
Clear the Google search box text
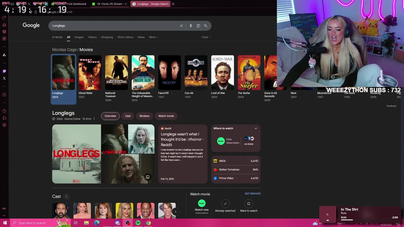click(x=181, y=26)
